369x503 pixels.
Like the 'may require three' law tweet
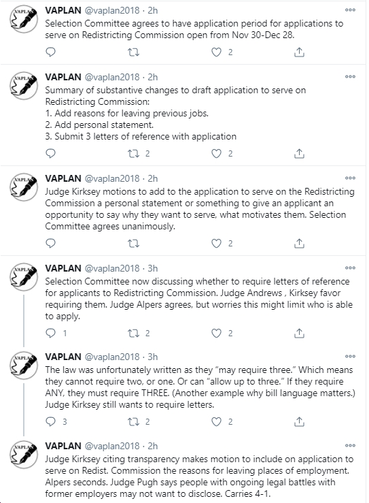click(217, 421)
